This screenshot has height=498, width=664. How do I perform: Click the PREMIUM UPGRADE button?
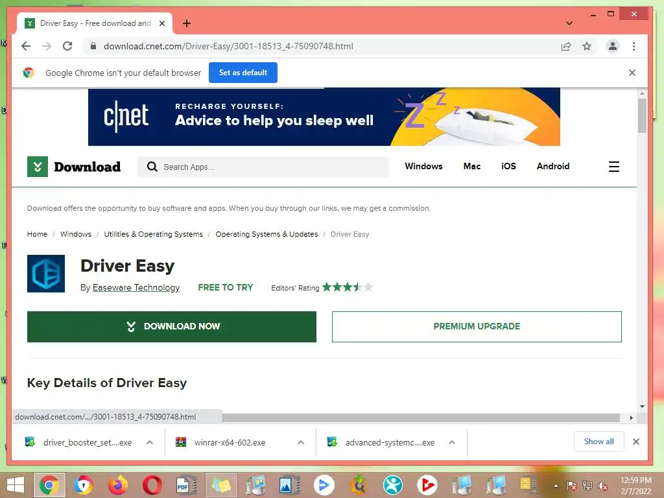(x=477, y=327)
